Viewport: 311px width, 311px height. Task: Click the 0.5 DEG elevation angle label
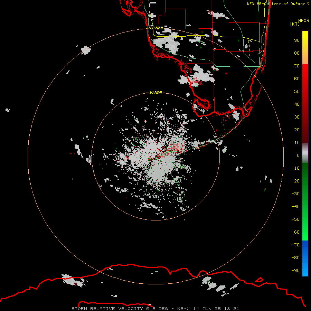coord(157,309)
